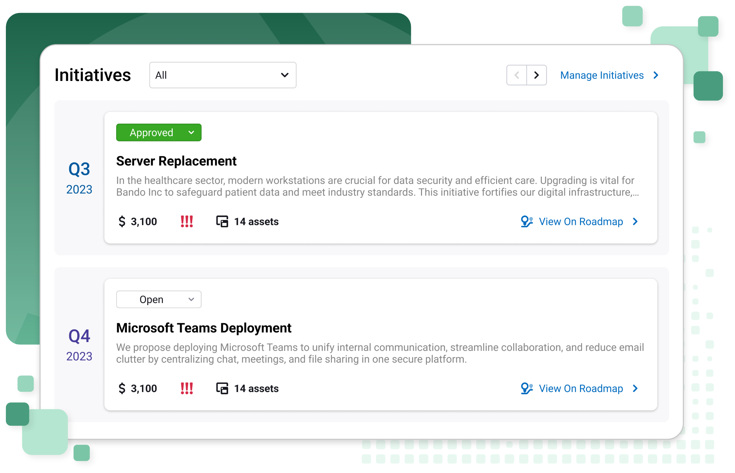
Task: Click roadmap icon on Teams Deployment card
Action: (526, 388)
